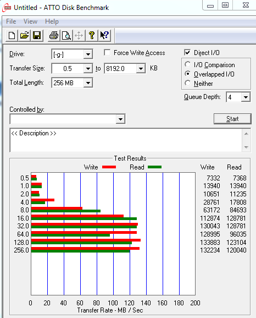
Task: Open the View menu
Action: tap(30, 21)
